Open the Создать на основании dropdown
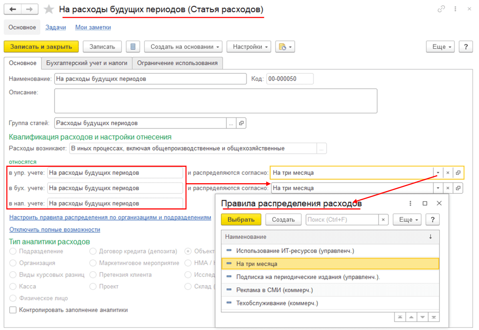The height and width of the screenshot is (330, 479). [x=183, y=47]
